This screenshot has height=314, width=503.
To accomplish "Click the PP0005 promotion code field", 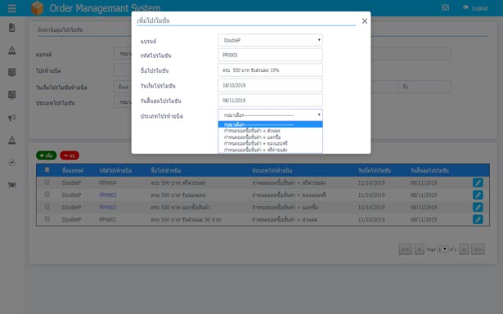I will pyautogui.click(x=270, y=55).
